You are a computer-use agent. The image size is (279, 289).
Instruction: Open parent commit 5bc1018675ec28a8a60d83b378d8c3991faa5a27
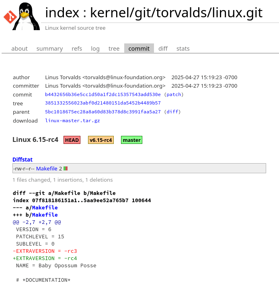103,112
